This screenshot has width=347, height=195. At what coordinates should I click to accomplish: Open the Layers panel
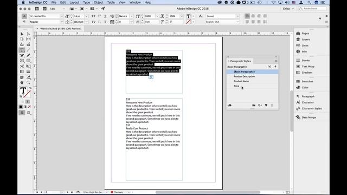coord(303,40)
